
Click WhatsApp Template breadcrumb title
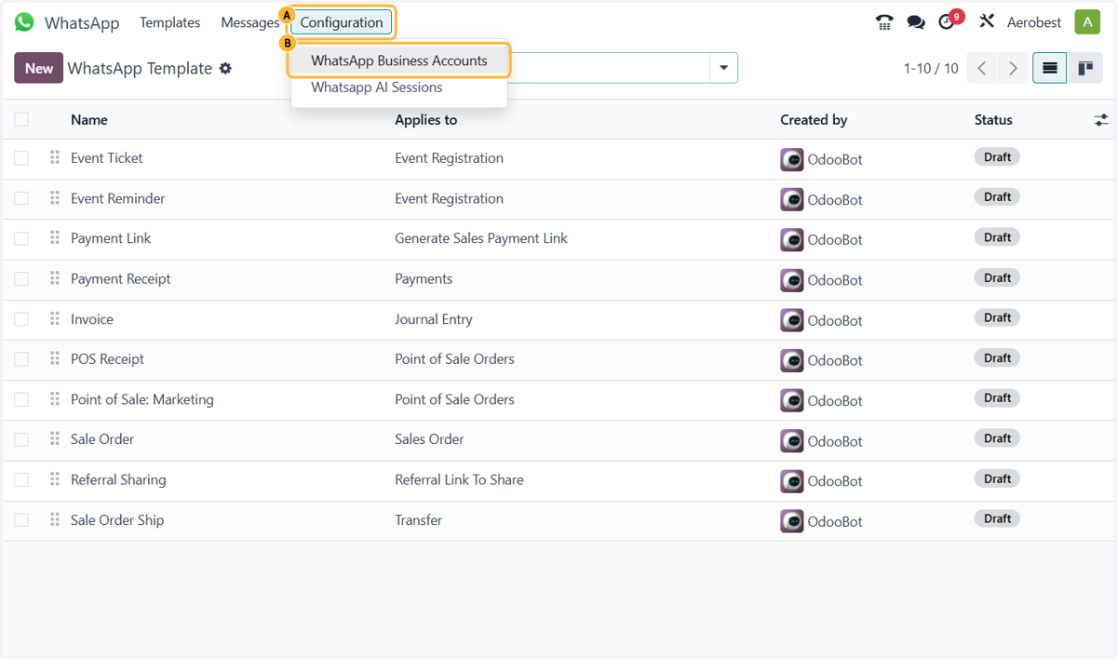click(x=140, y=69)
